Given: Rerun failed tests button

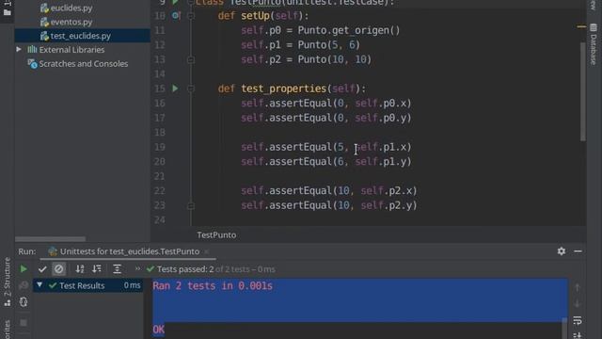Looking at the screenshot, I should pos(24,285).
